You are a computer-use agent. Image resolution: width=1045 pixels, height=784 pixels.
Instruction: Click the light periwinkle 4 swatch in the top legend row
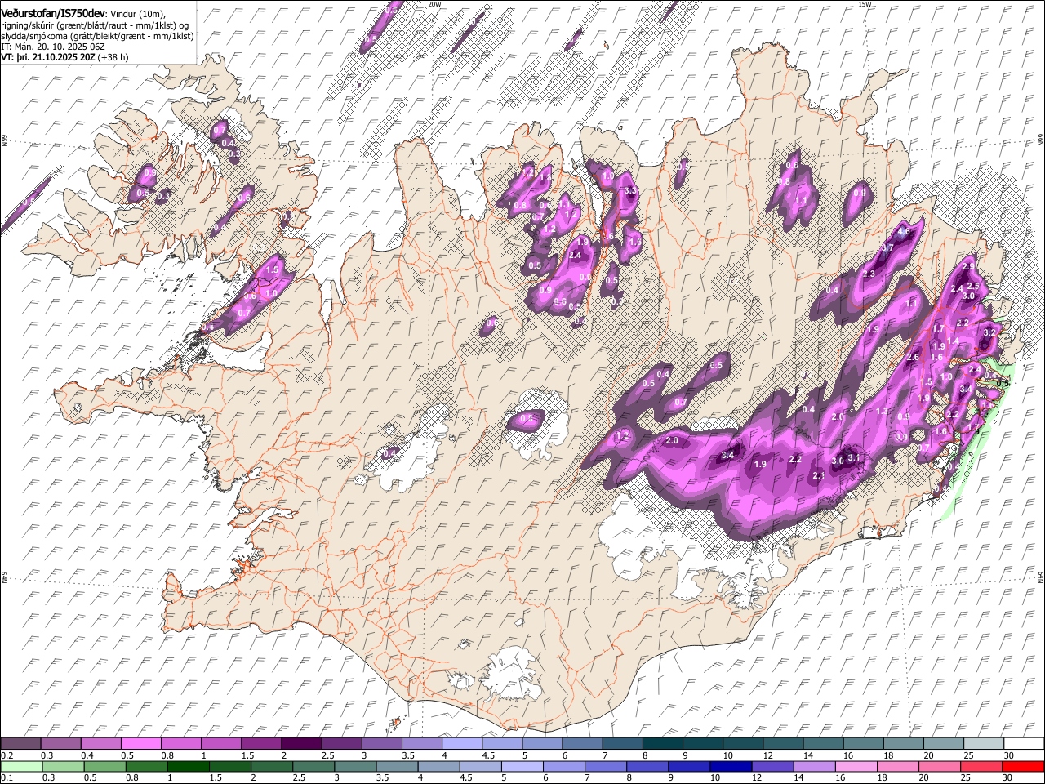[462, 743]
